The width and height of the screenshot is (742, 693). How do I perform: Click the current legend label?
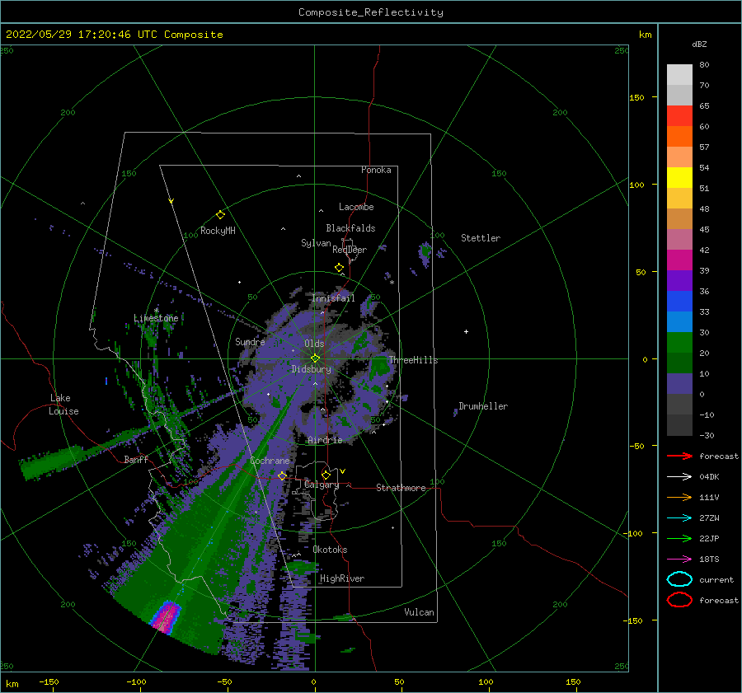tap(716, 579)
